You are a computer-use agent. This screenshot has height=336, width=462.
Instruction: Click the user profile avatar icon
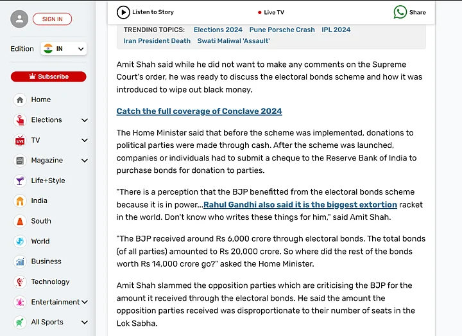point(19,19)
